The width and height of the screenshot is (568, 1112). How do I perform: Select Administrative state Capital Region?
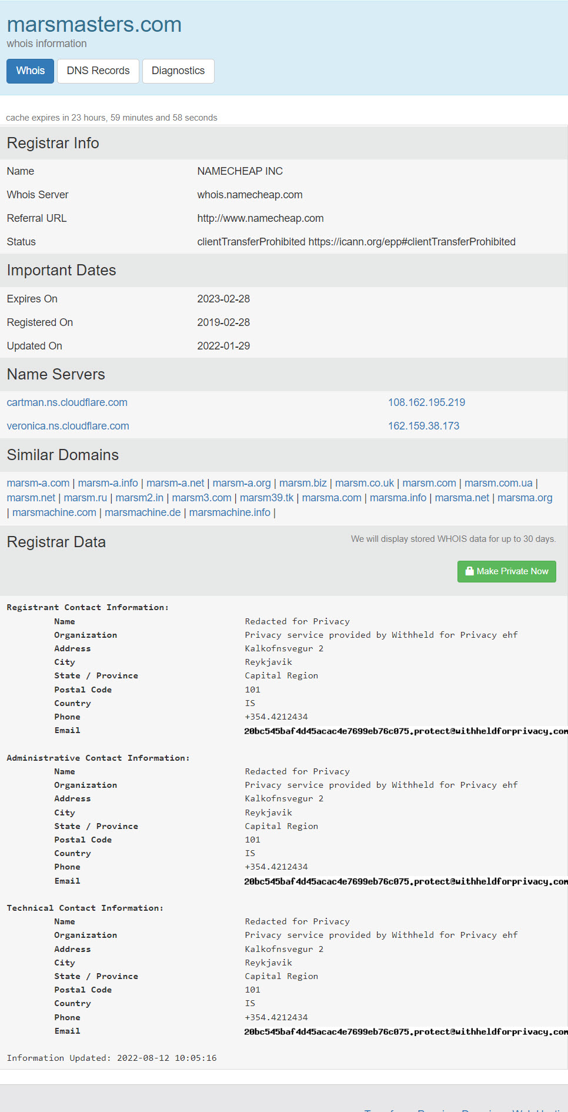282,826
